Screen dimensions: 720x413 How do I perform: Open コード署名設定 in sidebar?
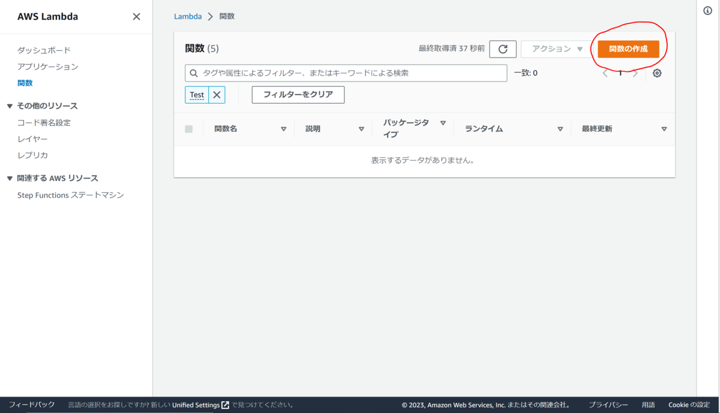click(x=44, y=123)
